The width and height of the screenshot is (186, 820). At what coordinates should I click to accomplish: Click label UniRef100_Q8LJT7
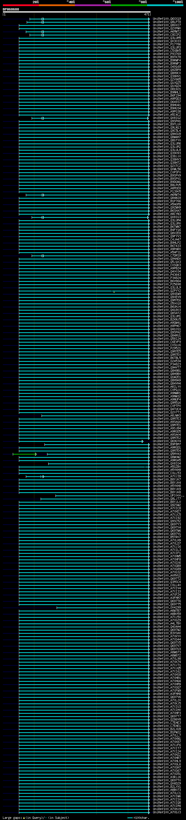click(167, 499)
